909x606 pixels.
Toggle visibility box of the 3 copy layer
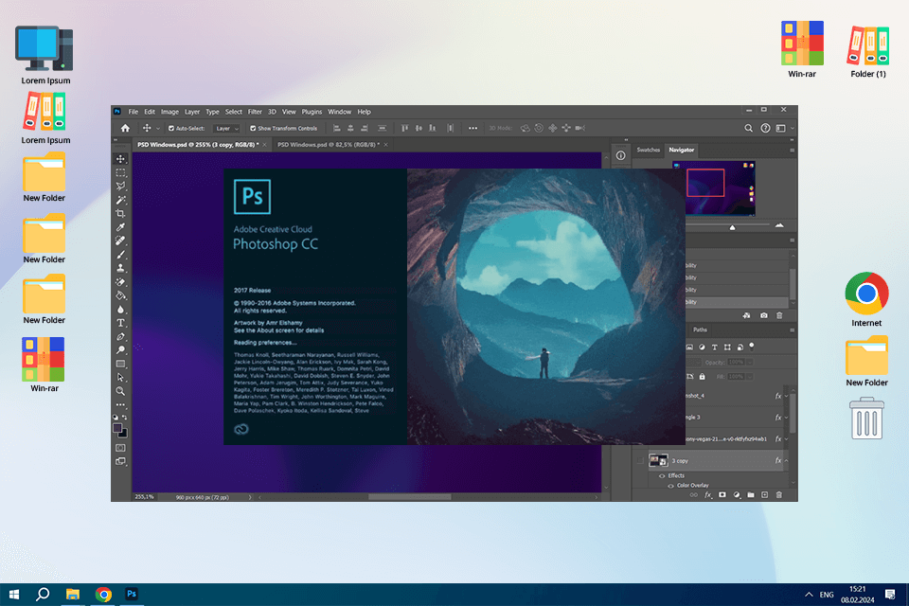[639, 461]
